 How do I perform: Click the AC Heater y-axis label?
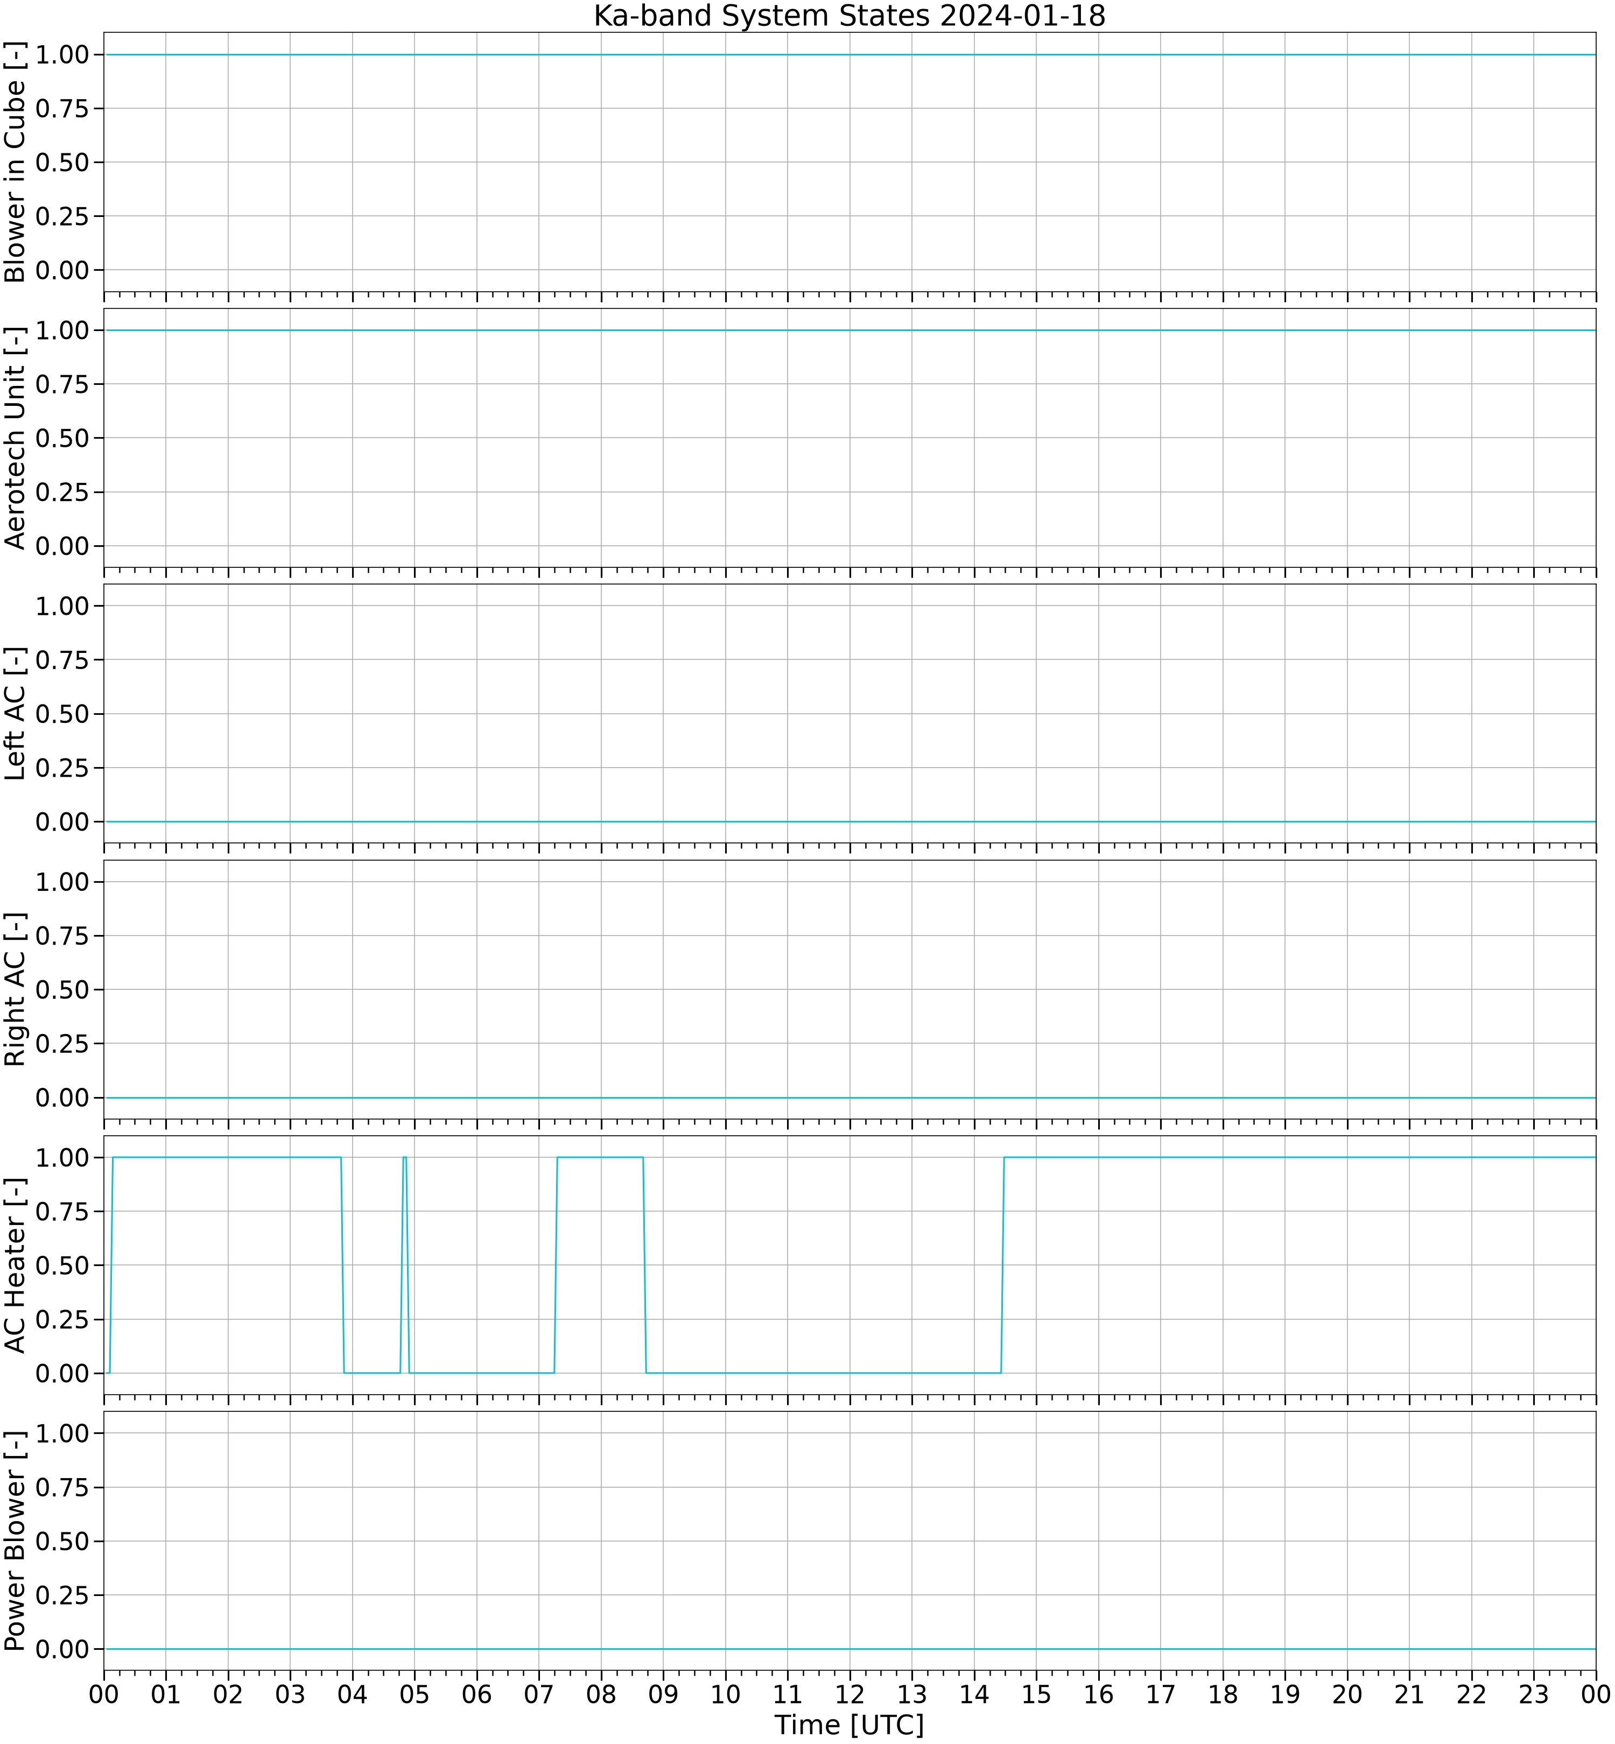tap(16, 1265)
